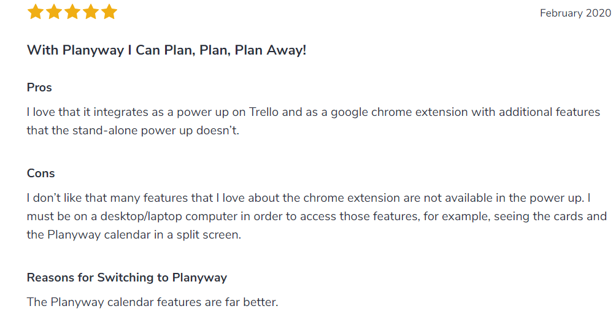Viewport: 616px width, 314px height.
Task: Click "desktop/laptop computer" in the Cons text
Action: [x=151, y=216]
